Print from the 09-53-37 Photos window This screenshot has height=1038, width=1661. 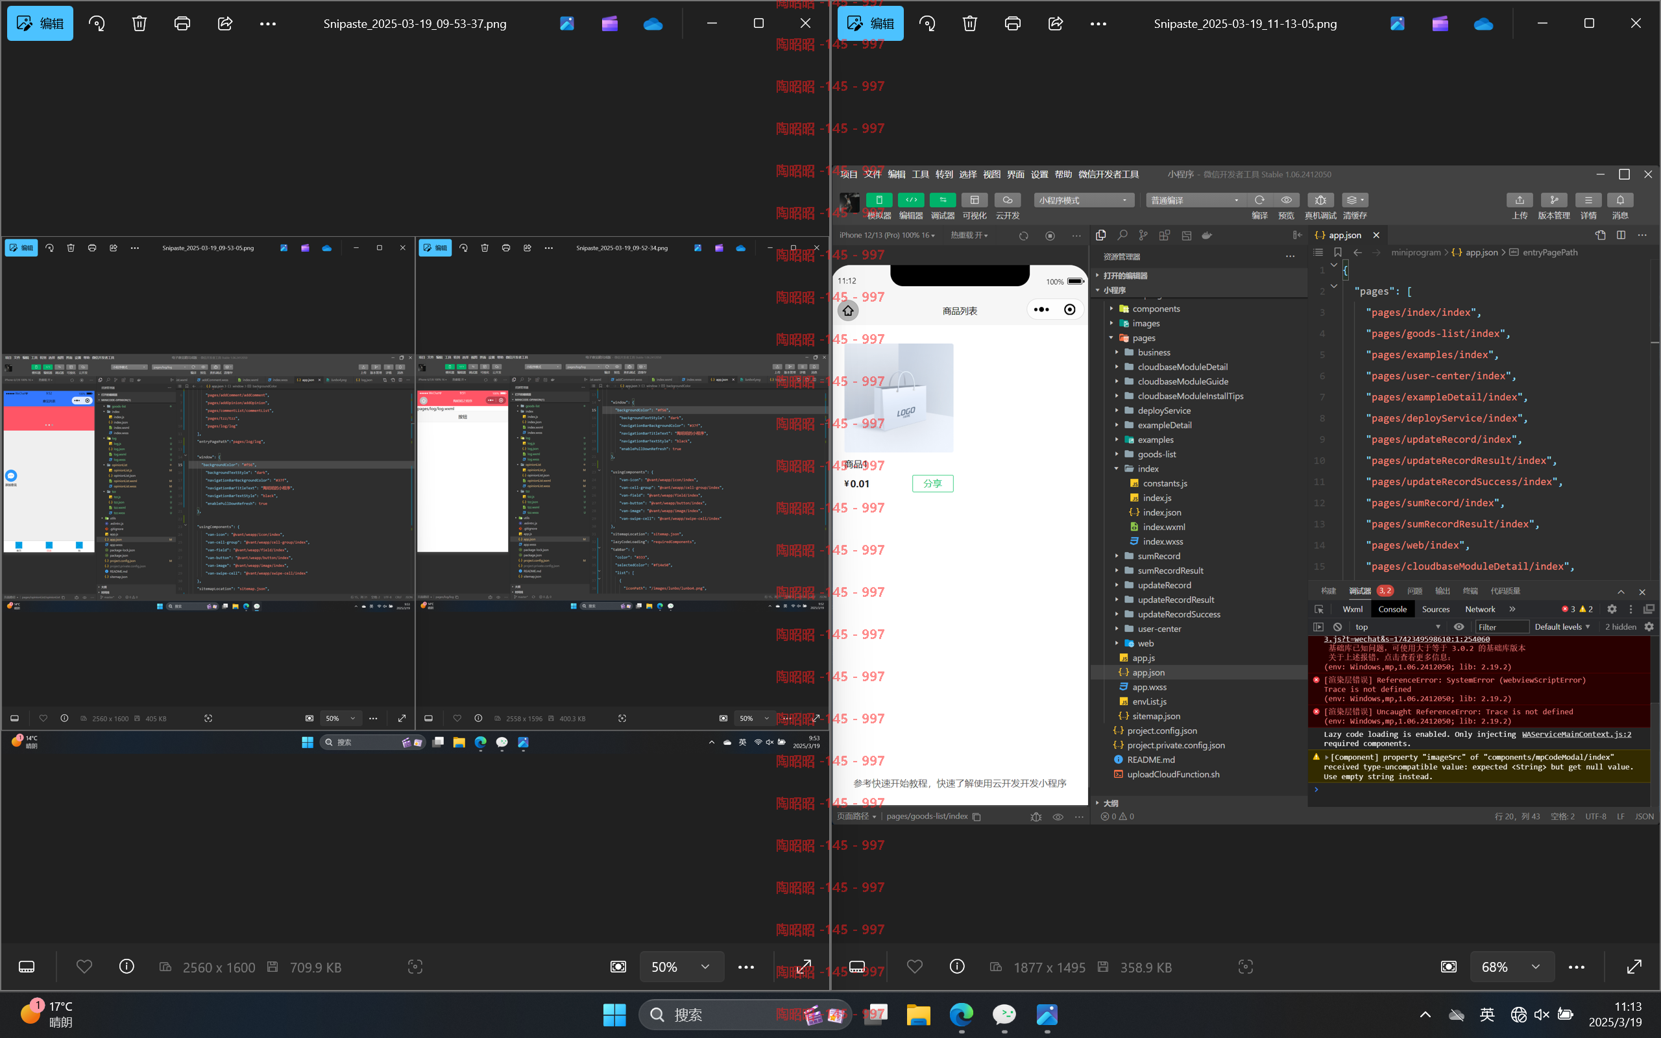[182, 23]
